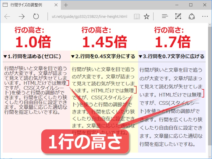212x159 pixels.
Task: Open the Hub panel
Action: (165, 16)
